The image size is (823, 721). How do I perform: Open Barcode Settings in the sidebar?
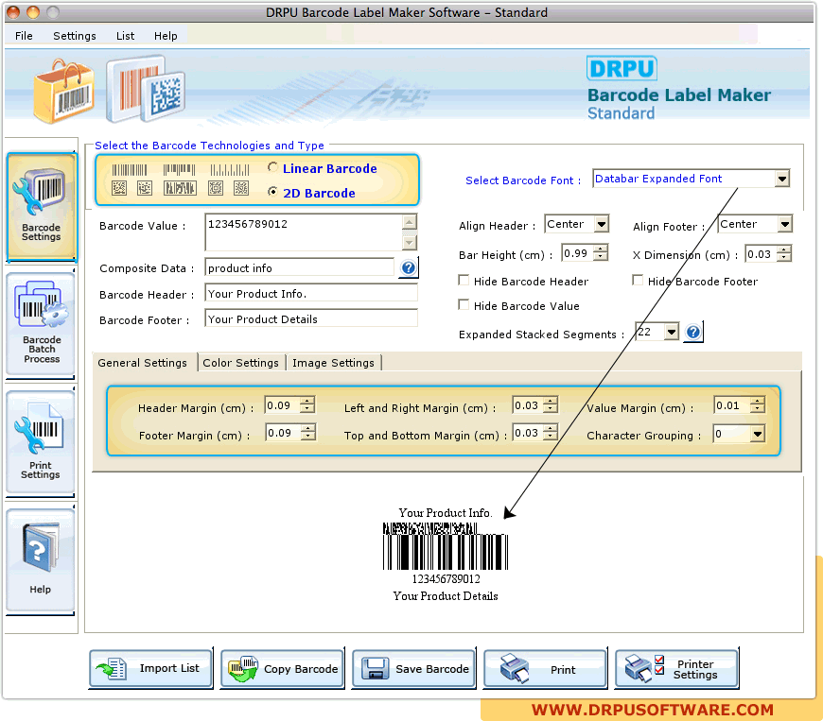pos(41,208)
